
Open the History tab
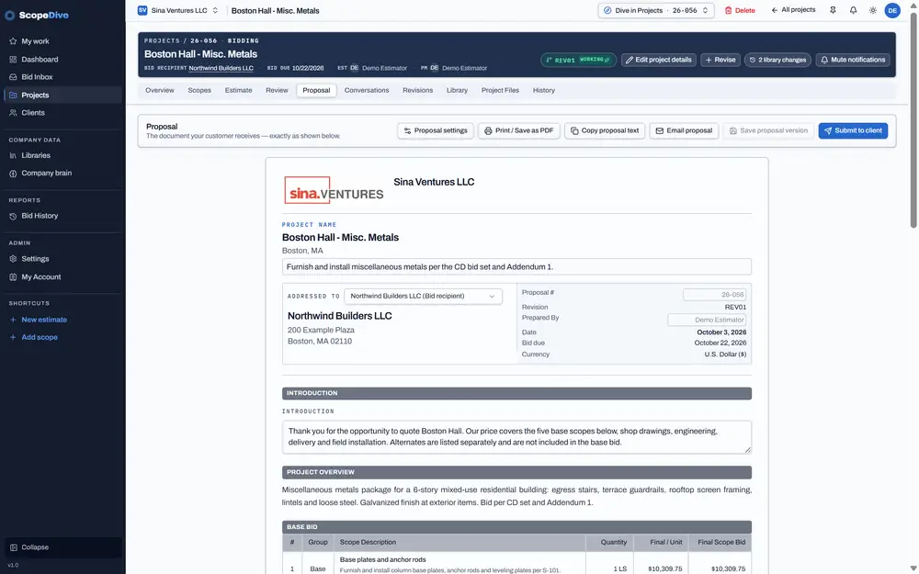tap(543, 90)
